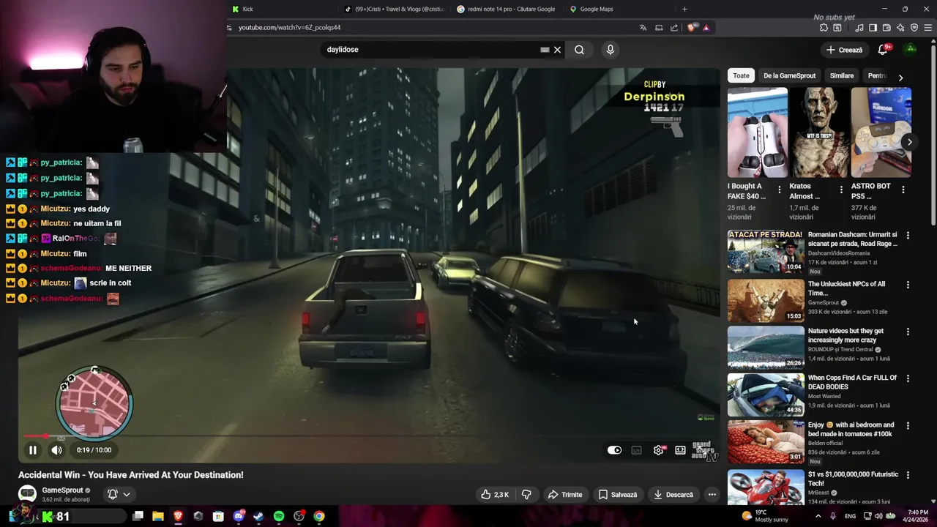
Task: Seek in the video progress bar
Action: click(x=370, y=436)
